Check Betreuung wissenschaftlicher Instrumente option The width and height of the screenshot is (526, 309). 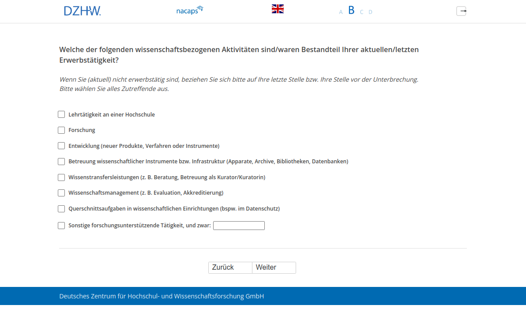pyautogui.click(x=61, y=162)
